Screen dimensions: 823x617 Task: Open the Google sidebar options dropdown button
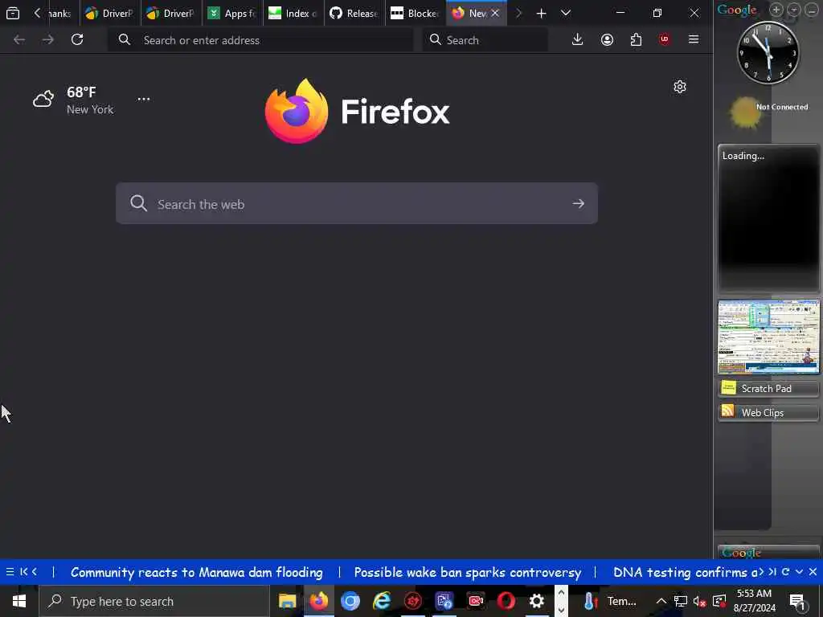coord(794,10)
